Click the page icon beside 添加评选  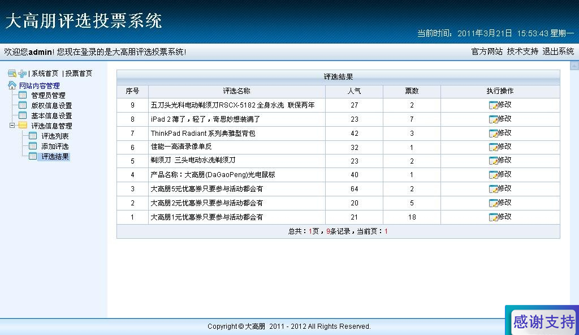point(33,145)
